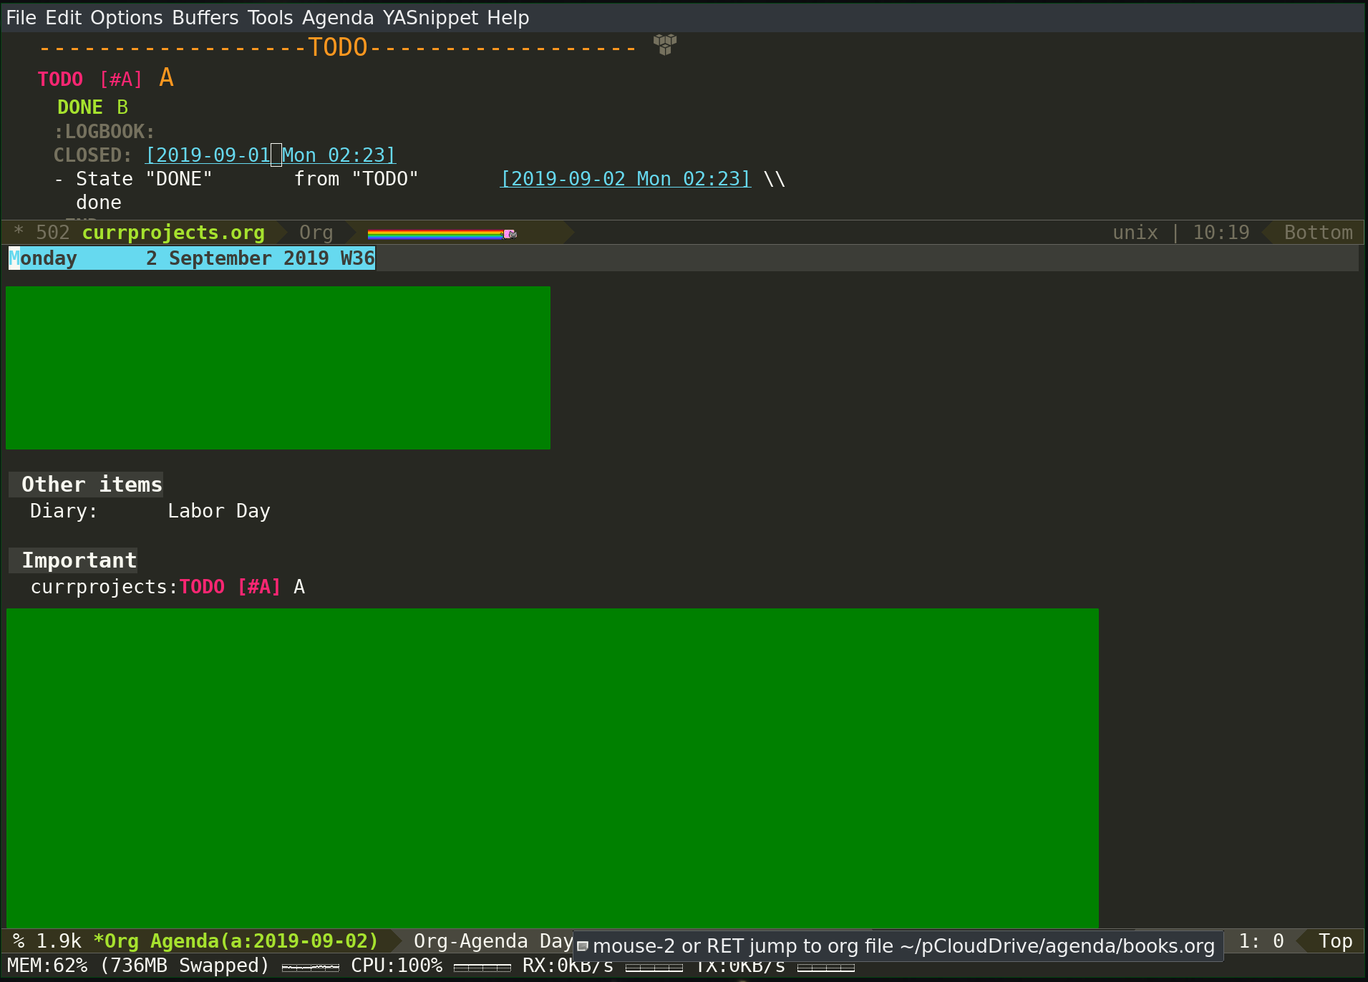Toggle the DONE state on heading B

click(80, 107)
